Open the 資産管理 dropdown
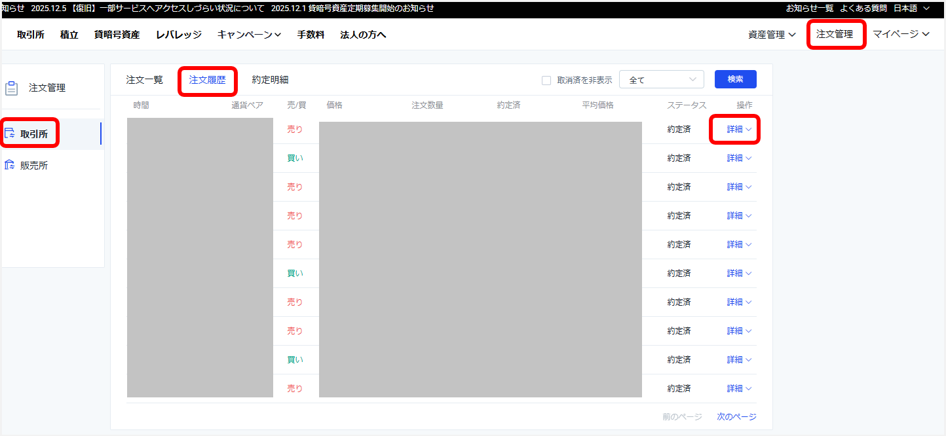 point(772,35)
